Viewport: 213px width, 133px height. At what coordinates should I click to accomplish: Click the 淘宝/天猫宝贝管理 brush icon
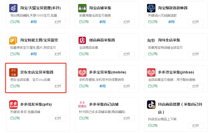click(13, 8)
